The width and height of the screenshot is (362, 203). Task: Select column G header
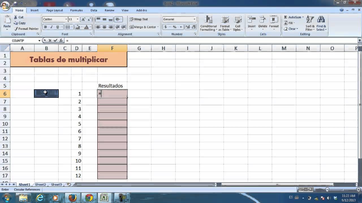[x=139, y=48]
